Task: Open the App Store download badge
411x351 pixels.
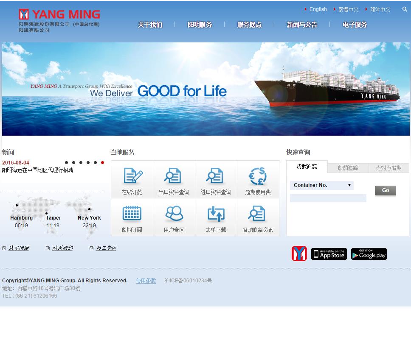Action: (x=329, y=254)
